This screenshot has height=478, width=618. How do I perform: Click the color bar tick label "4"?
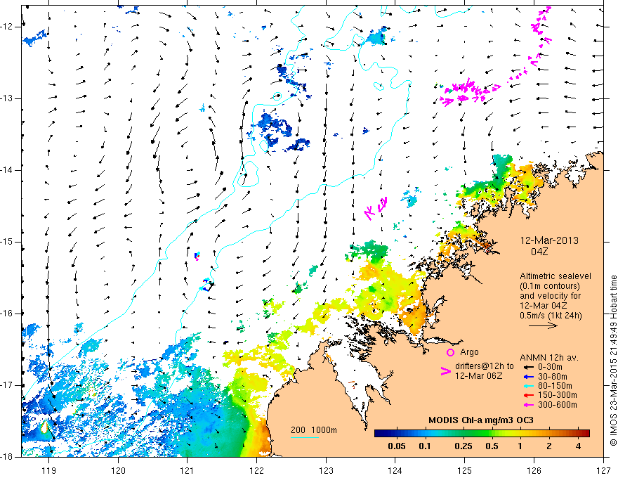pyautogui.click(x=578, y=446)
